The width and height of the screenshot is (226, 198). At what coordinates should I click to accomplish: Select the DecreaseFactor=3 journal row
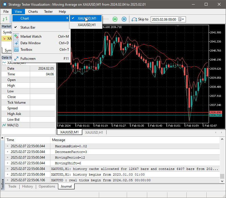(x=112, y=152)
